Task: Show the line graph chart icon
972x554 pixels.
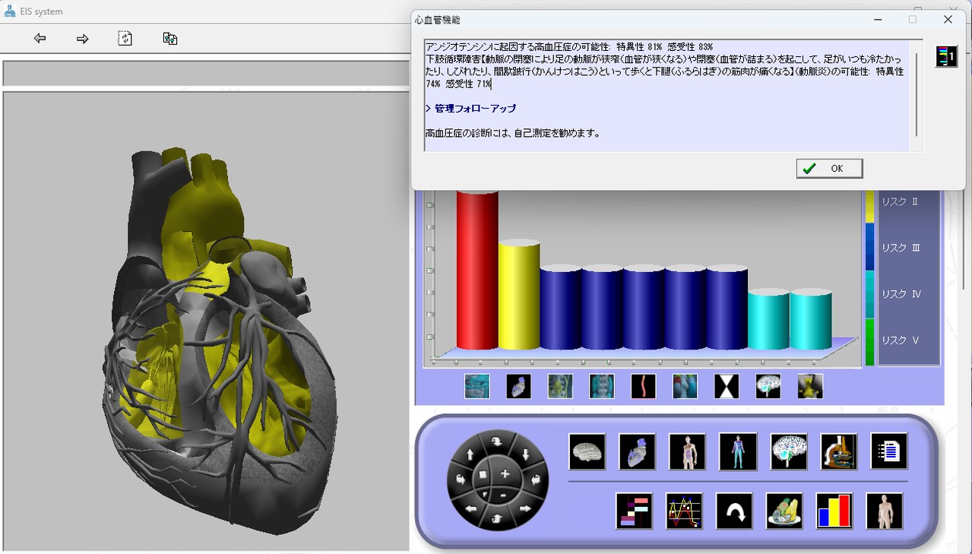Action: click(x=684, y=511)
